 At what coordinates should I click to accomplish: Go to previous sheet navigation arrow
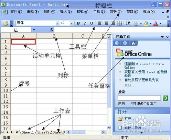tap(7, 132)
